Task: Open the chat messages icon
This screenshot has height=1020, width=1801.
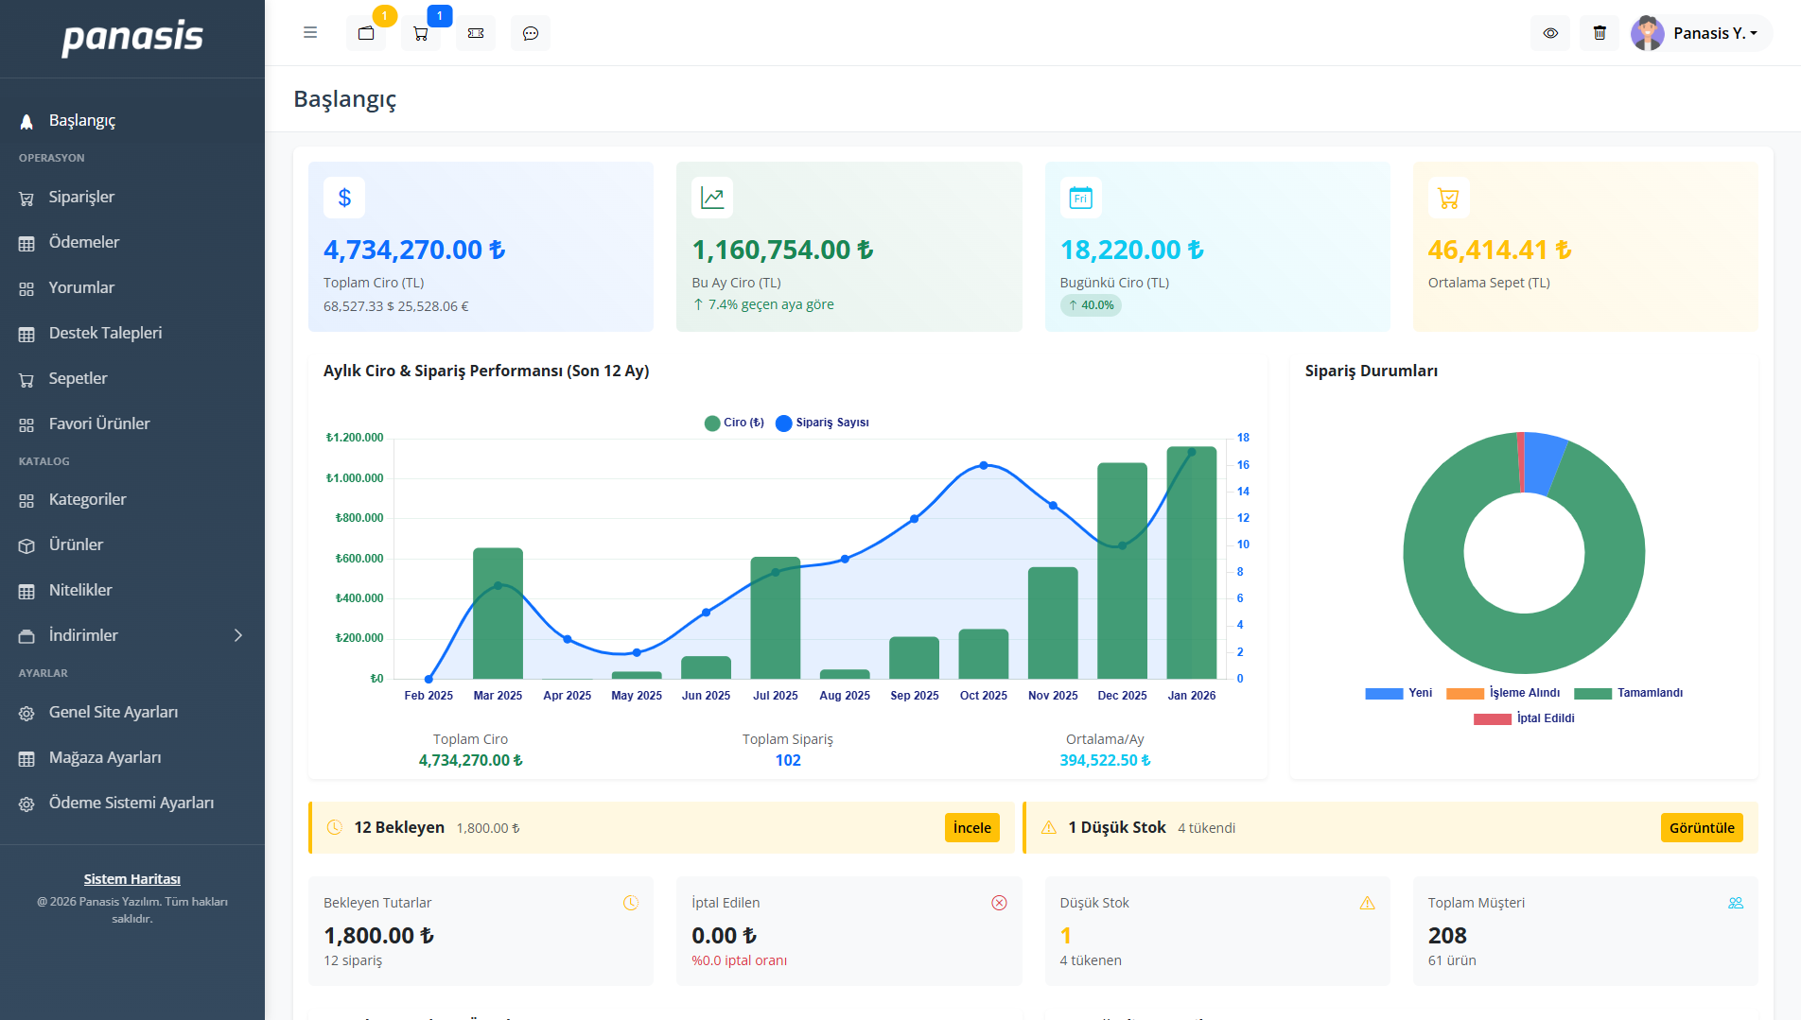Action: pos(531,32)
